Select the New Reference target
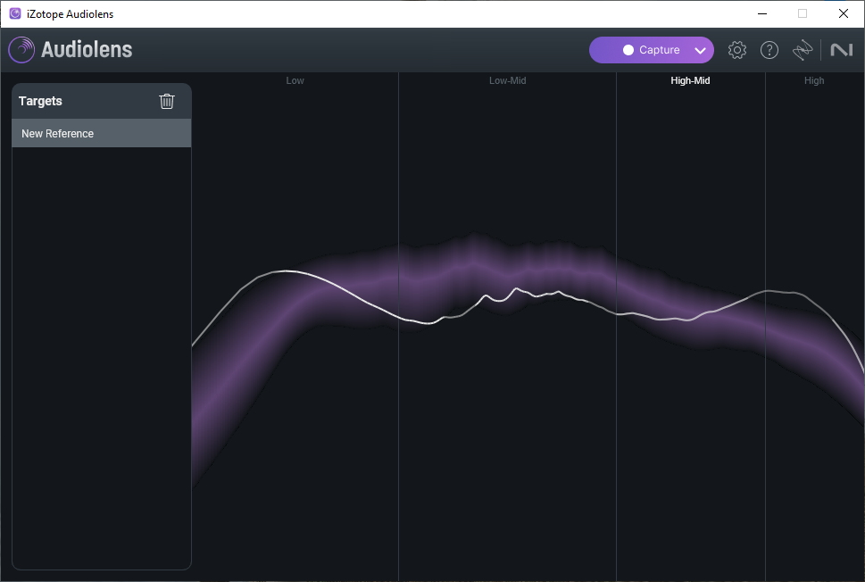This screenshot has width=865, height=582. pyautogui.click(x=102, y=134)
